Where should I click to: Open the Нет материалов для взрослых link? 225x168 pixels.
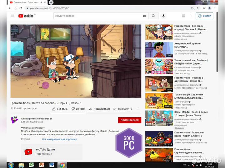point(59,139)
